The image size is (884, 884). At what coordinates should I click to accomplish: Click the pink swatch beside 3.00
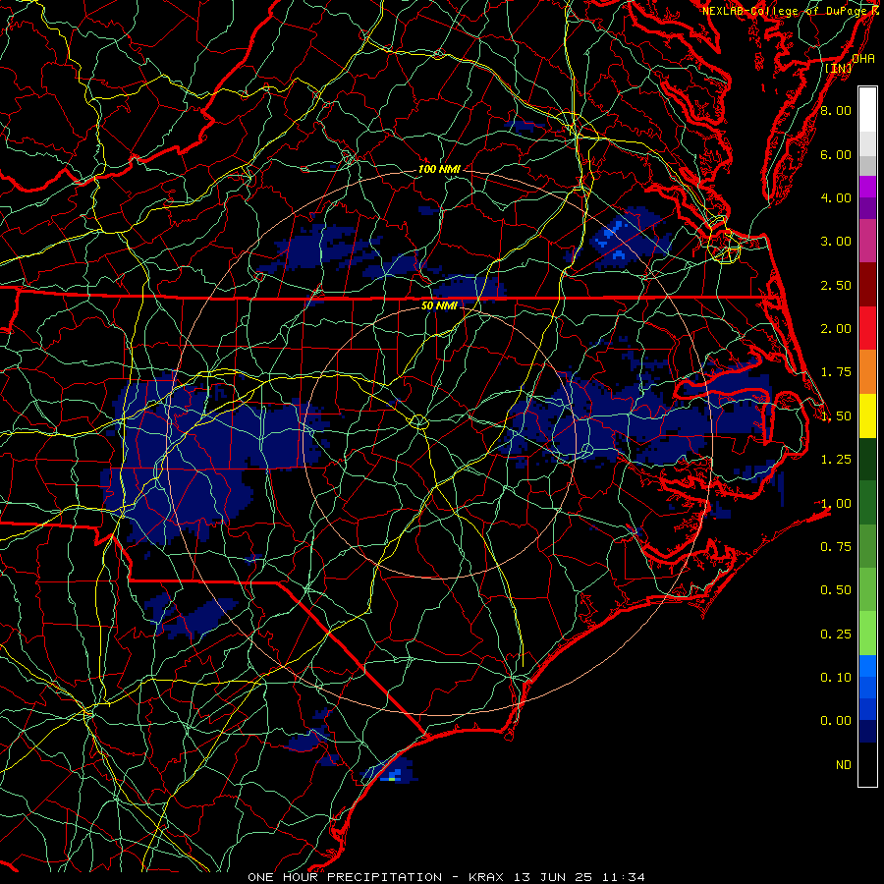point(867,241)
